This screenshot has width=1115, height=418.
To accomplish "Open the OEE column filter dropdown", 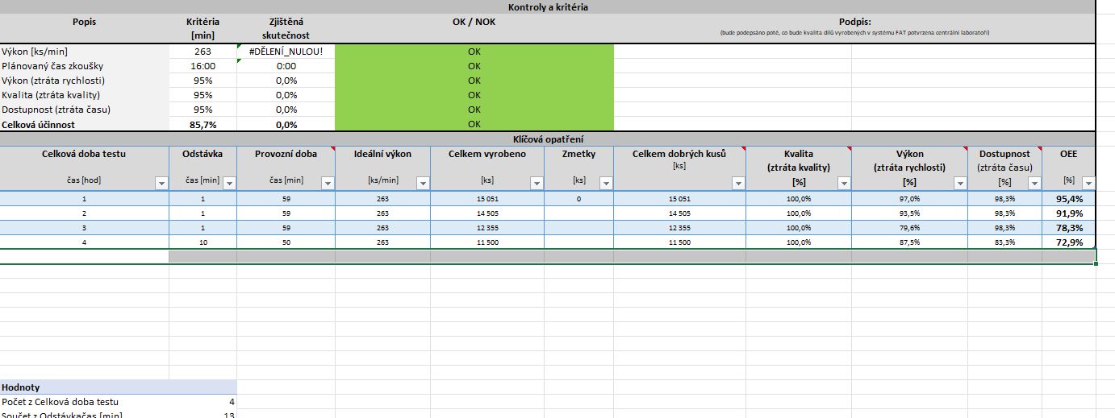I will coord(1088,184).
